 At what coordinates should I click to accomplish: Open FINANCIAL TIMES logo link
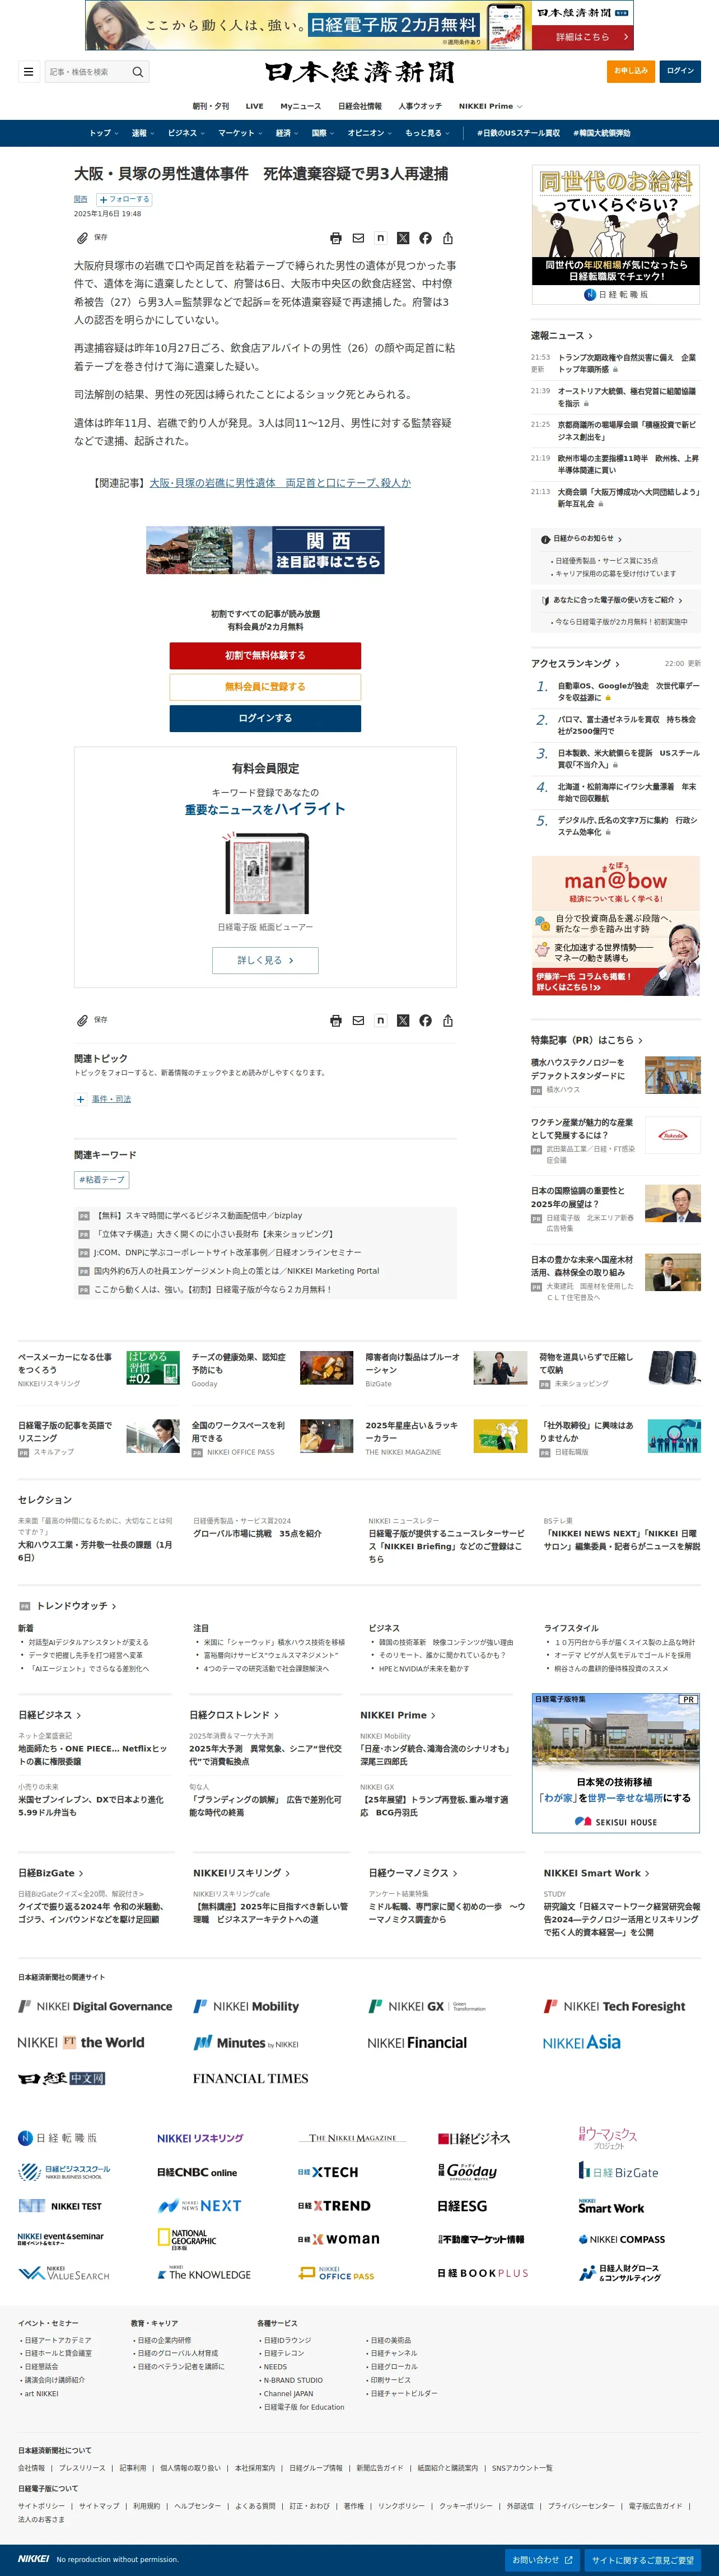250,2078
